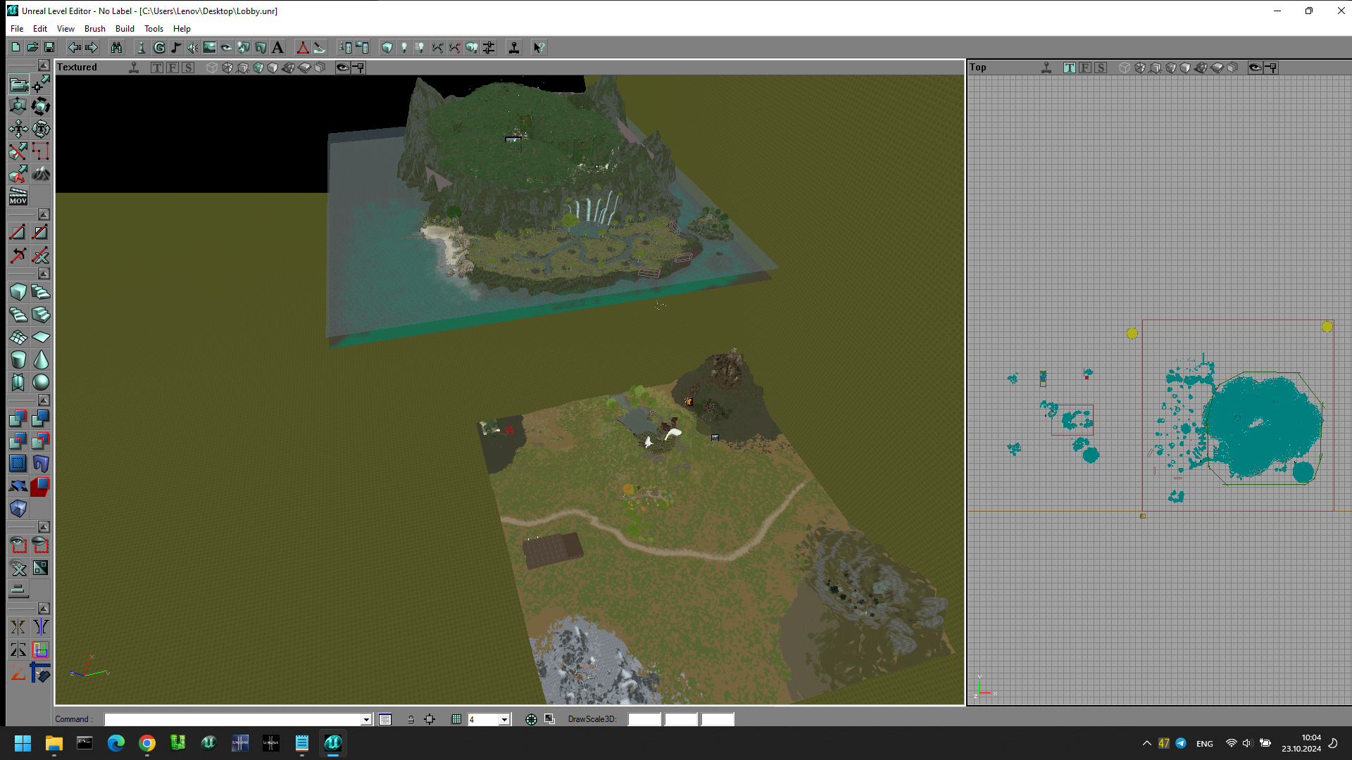
Task: Build a Cone brush
Action: (41, 360)
